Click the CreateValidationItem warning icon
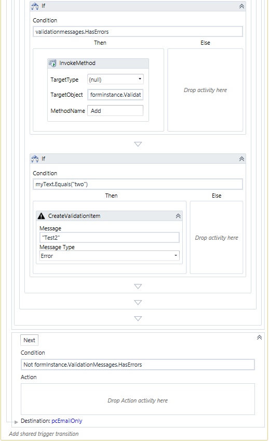Screen dimensions: 269x441 coord(41,216)
